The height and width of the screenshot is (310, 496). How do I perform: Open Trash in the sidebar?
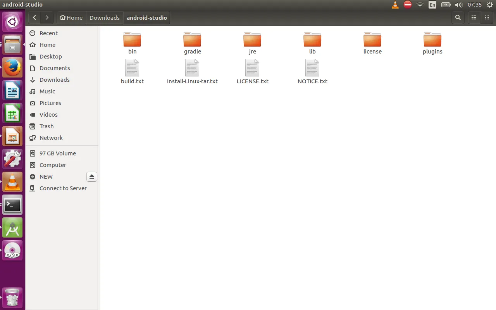click(62, 126)
